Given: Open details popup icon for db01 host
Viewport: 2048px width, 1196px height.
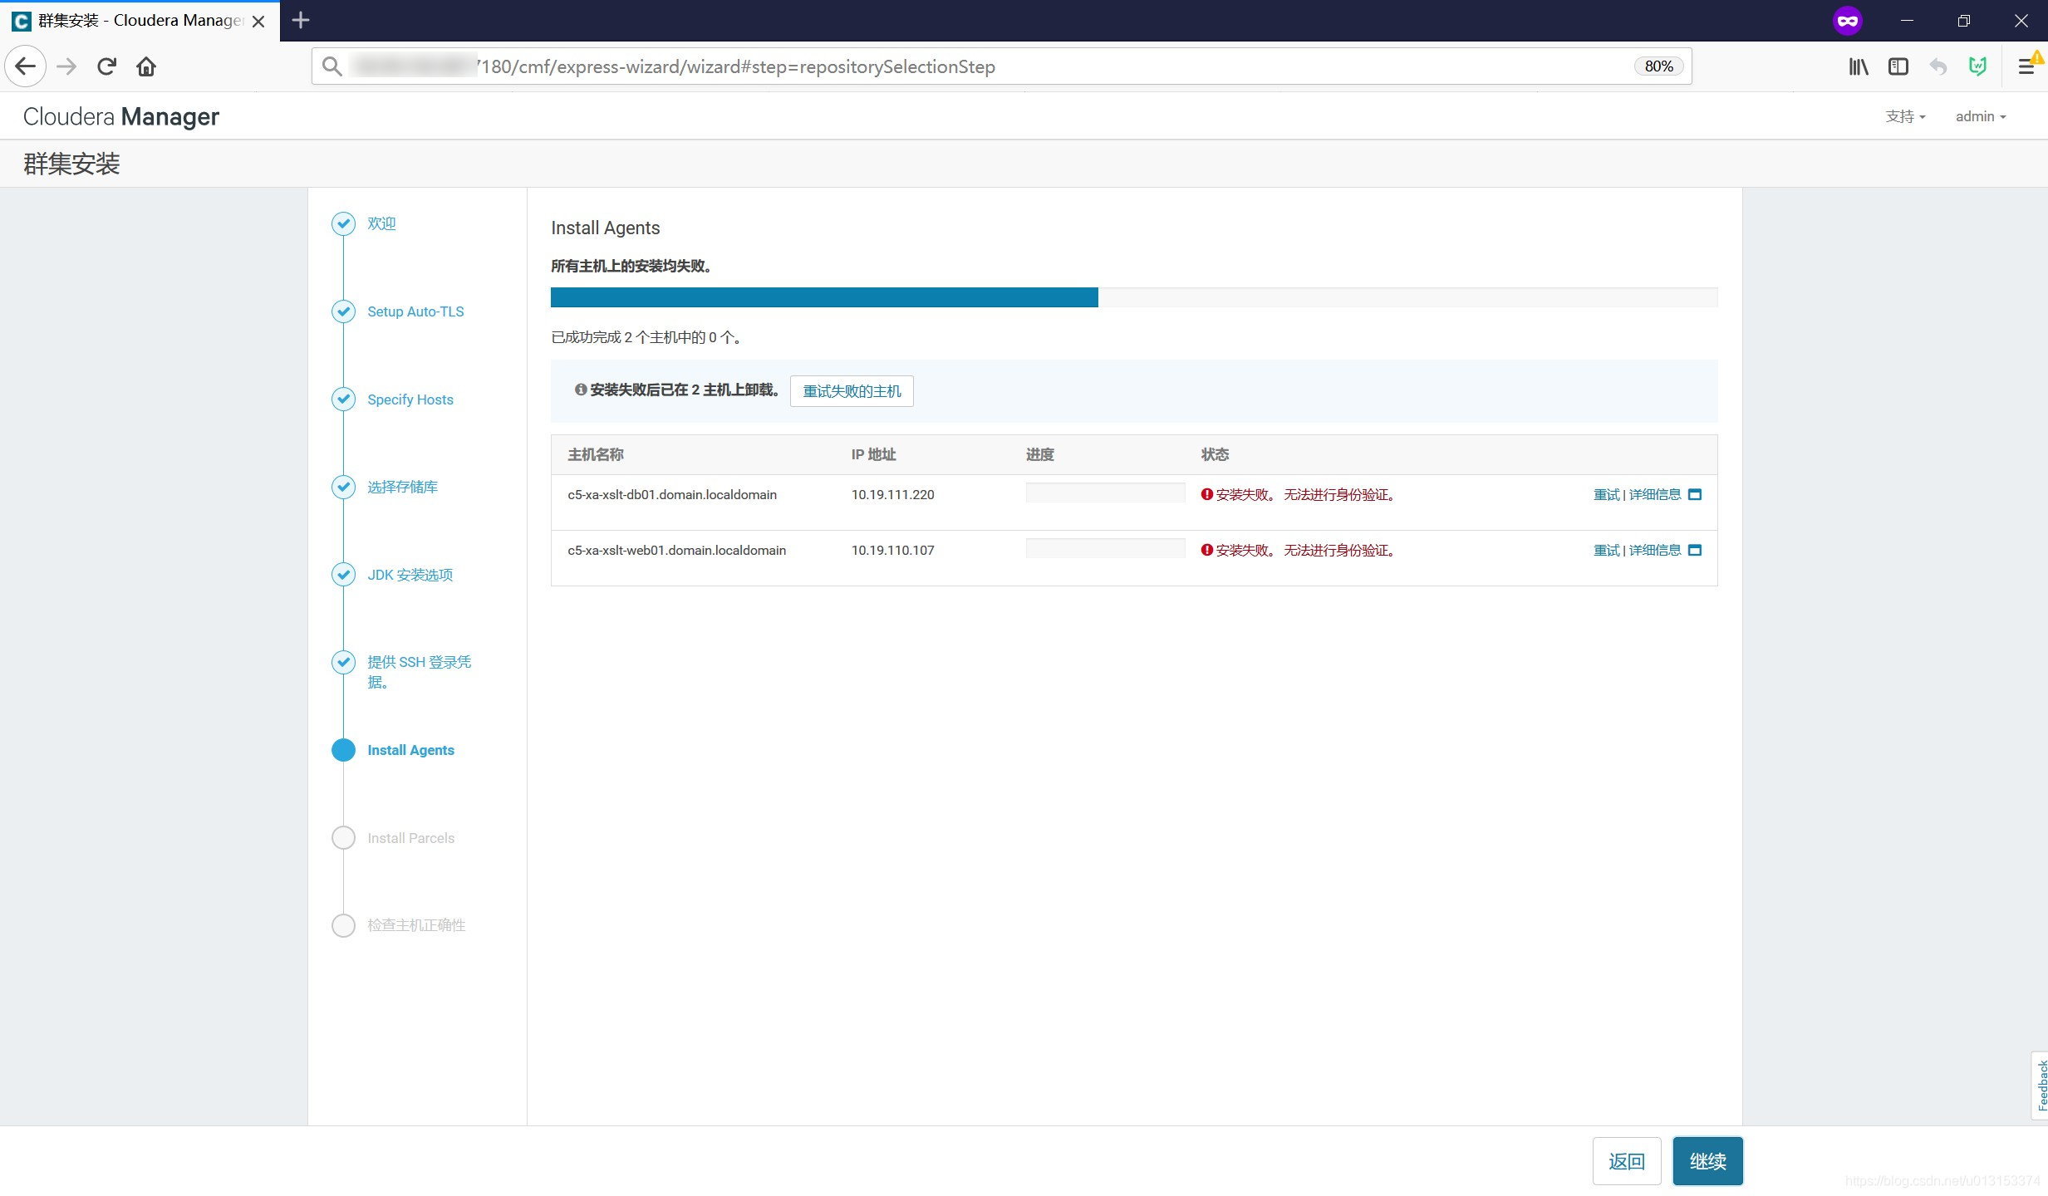Looking at the screenshot, I should tap(1695, 495).
